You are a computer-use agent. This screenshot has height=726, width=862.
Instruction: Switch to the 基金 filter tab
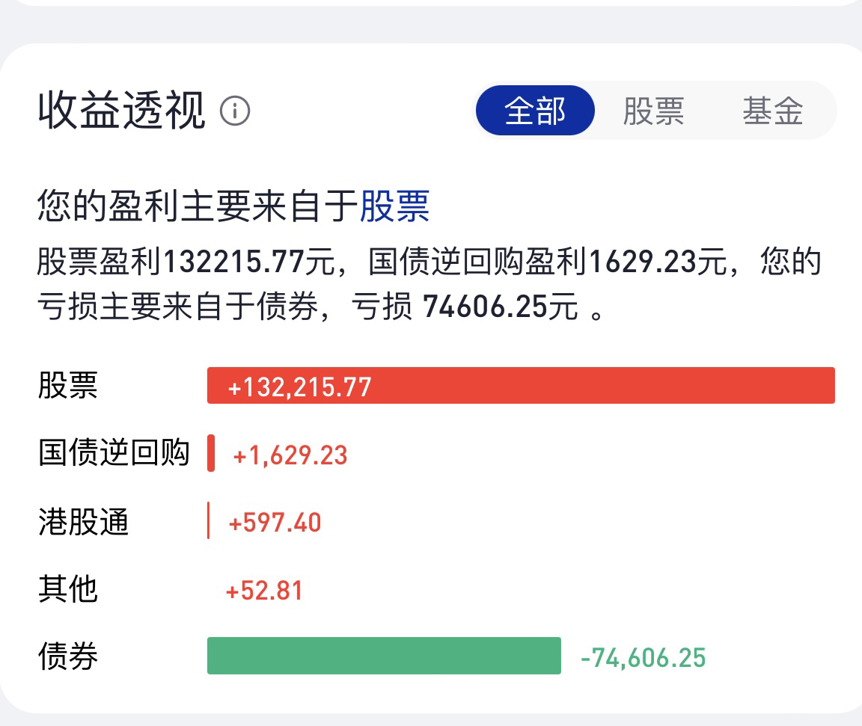(x=773, y=111)
